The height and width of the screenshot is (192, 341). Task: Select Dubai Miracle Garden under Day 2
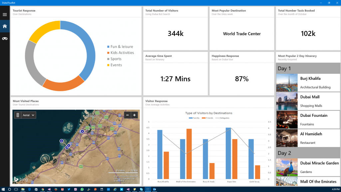point(308,167)
